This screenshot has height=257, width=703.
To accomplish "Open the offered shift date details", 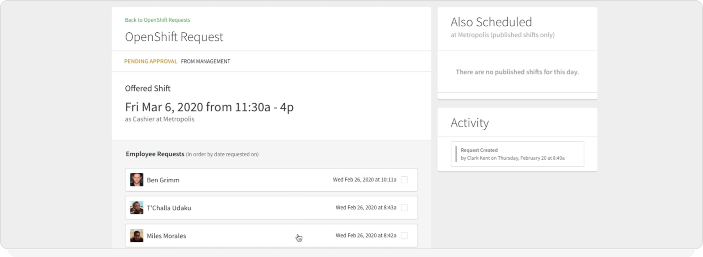I will click(x=210, y=107).
